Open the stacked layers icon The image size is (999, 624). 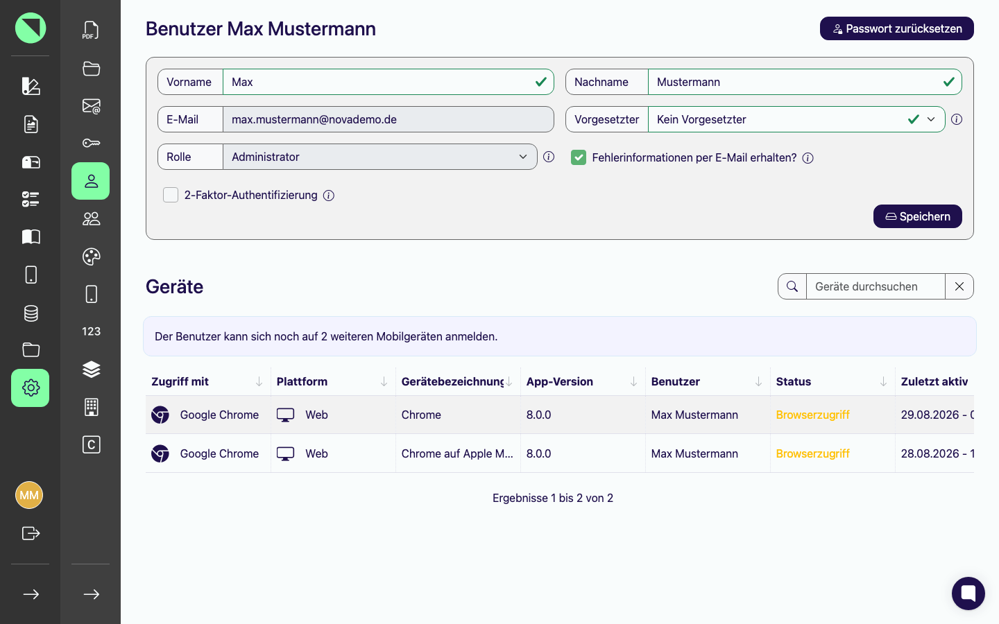click(x=91, y=370)
